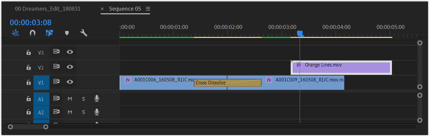Toggle lock on track V3

click(x=29, y=53)
